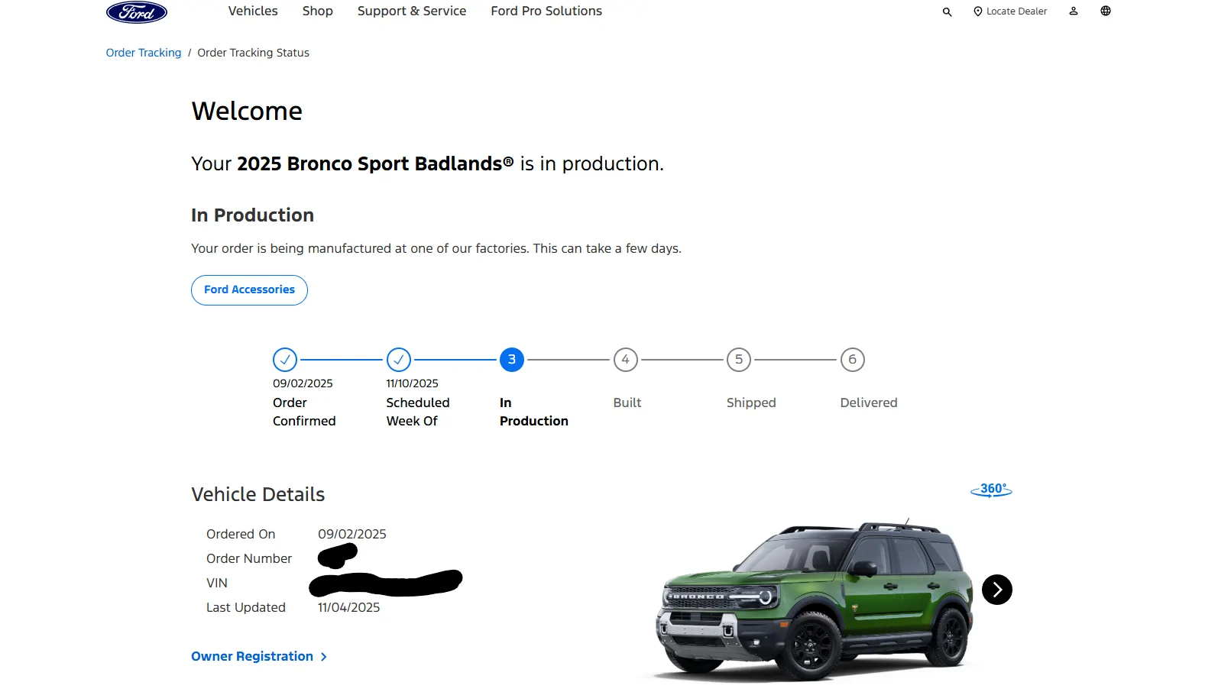Select the In Production step circle
This screenshot has height=692, width=1231.
[x=511, y=360]
